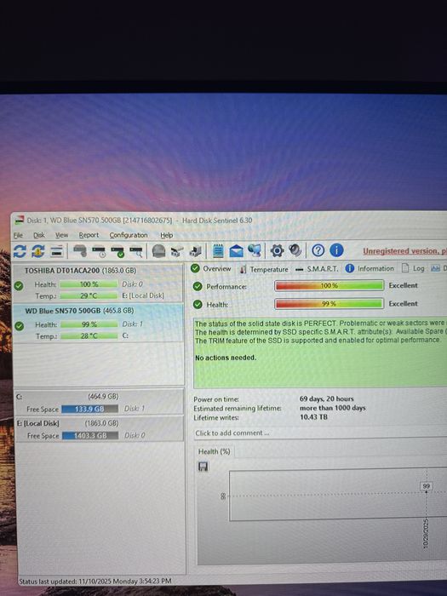Click the E: free space 1403.3 GB bar
447x596 pixels.
pos(90,436)
